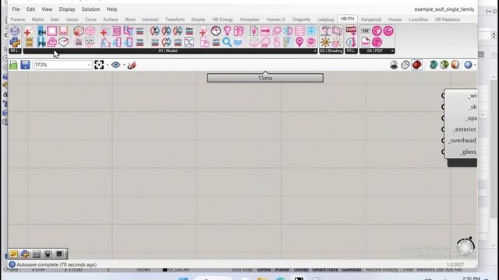The width and height of the screenshot is (499, 280).
Task: Open dropdown arrow next to blue sphere icon
Action: pyautogui.click(x=475, y=65)
